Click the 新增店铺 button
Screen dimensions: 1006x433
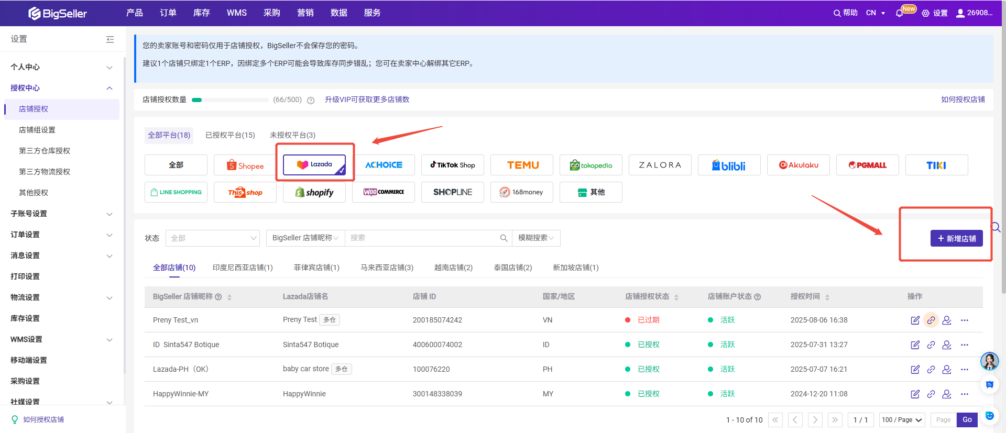click(x=956, y=238)
